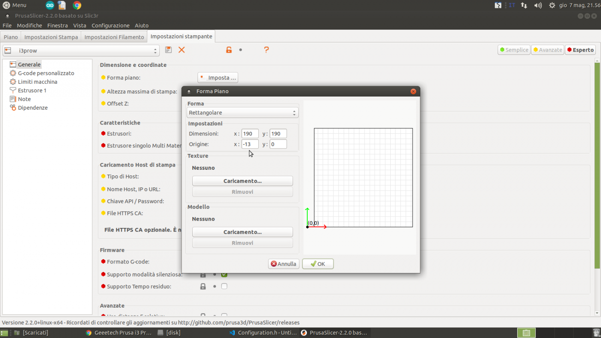Click the red X delete preset icon
This screenshot has height=338, width=601.
click(x=182, y=50)
